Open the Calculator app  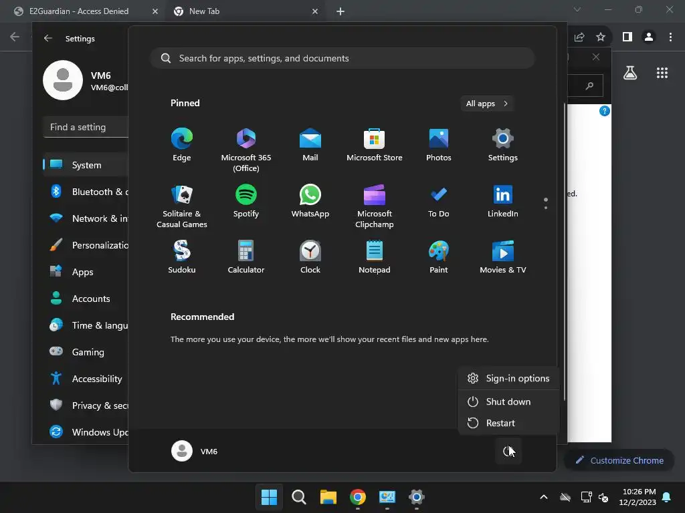pos(246,257)
